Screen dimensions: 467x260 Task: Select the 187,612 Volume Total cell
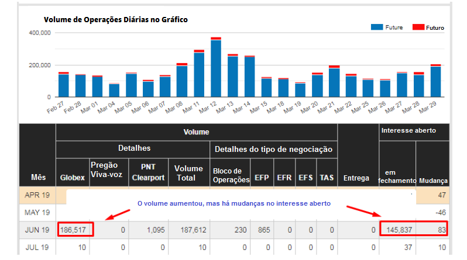tap(189, 230)
